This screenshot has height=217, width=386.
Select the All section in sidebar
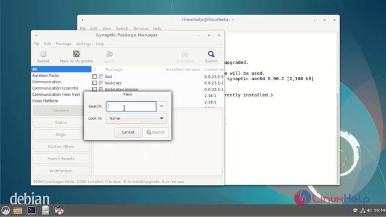[x=61, y=69]
